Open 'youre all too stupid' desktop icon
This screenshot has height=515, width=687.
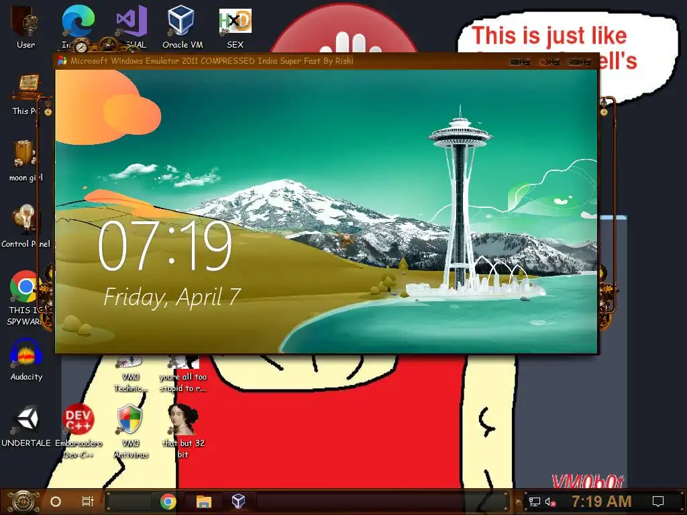coord(182,374)
